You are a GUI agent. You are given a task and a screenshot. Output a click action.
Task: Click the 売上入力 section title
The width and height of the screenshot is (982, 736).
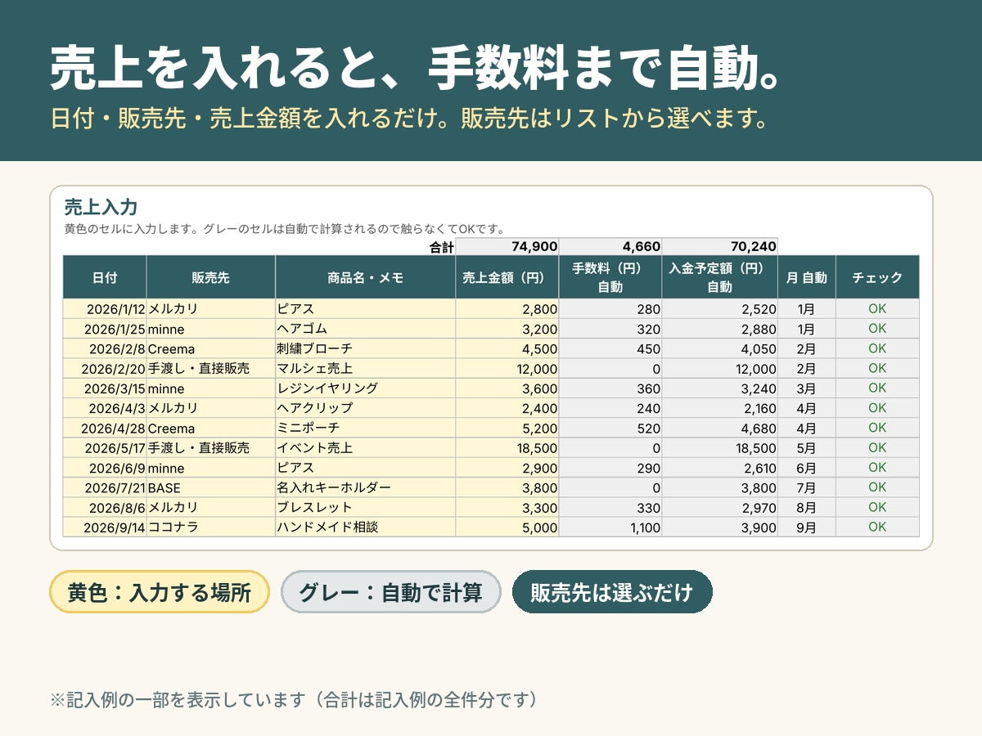(x=101, y=208)
